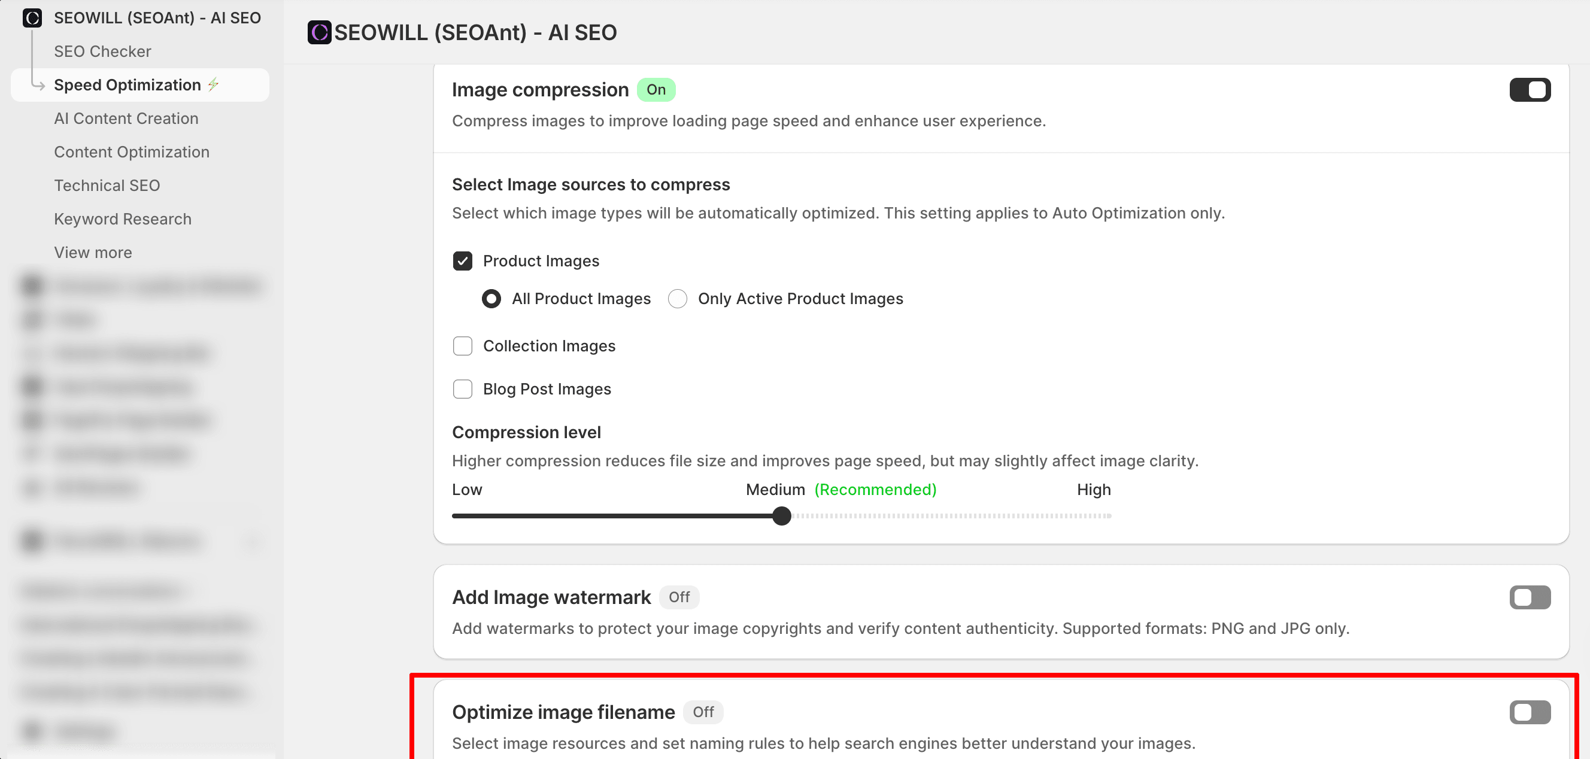Image resolution: width=1590 pixels, height=759 pixels.
Task: Enable the Optimize image filename switch
Action: tap(1530, 712)
